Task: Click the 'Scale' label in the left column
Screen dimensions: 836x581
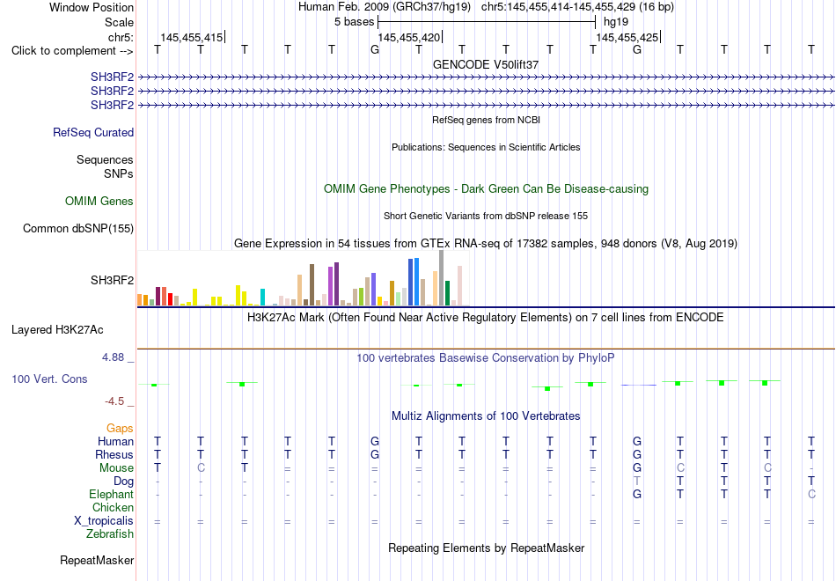Action: [x=119, y=22]
